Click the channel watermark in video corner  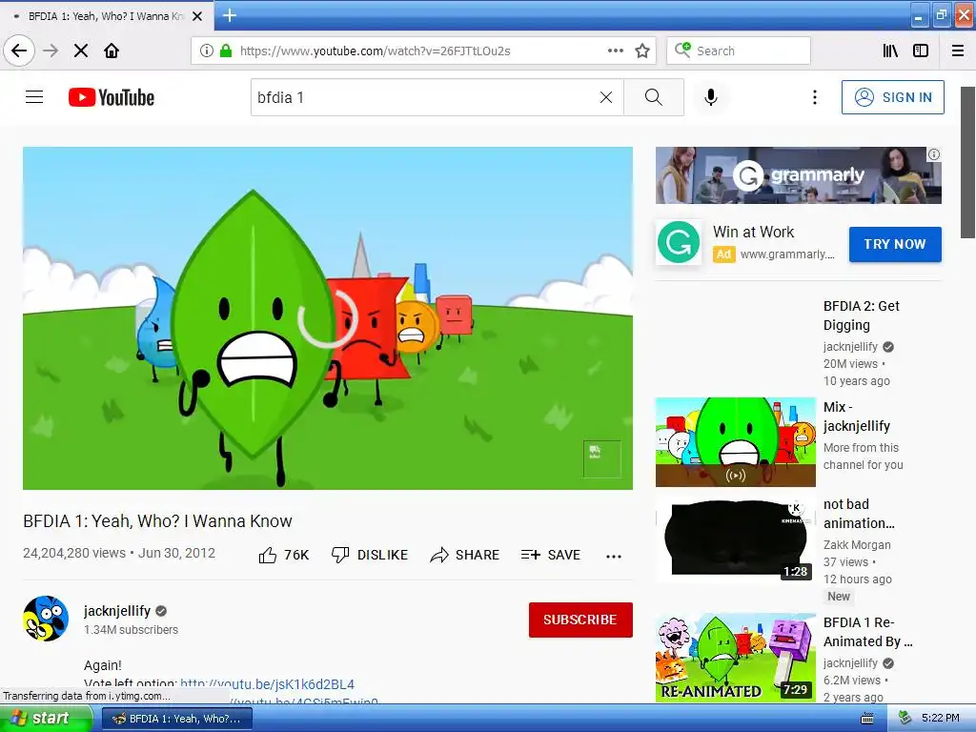tap(601, 458)
